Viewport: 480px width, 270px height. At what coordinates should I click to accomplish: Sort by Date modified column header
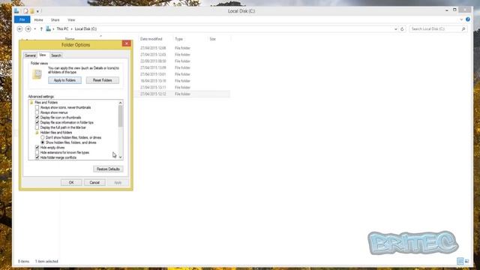(x=151, y=39)
